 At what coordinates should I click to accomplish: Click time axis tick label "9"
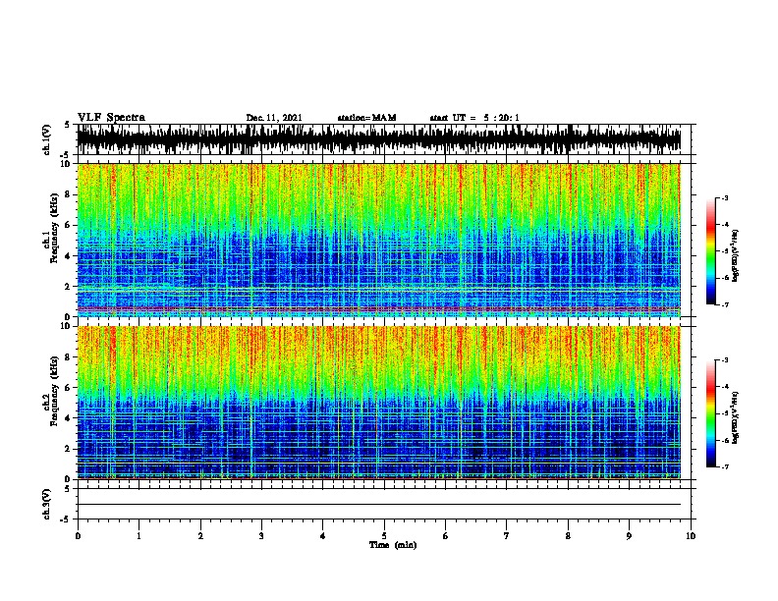click(629, 536)
